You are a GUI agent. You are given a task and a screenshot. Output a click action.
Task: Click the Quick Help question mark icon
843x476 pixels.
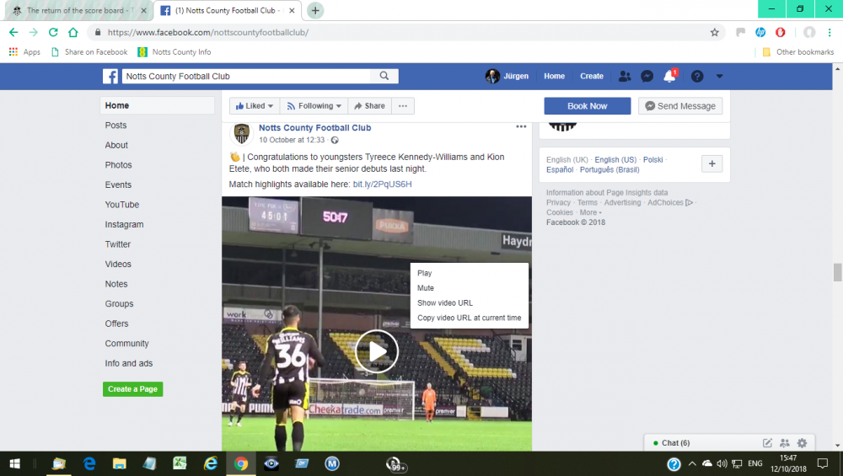(x=697, y=76)
